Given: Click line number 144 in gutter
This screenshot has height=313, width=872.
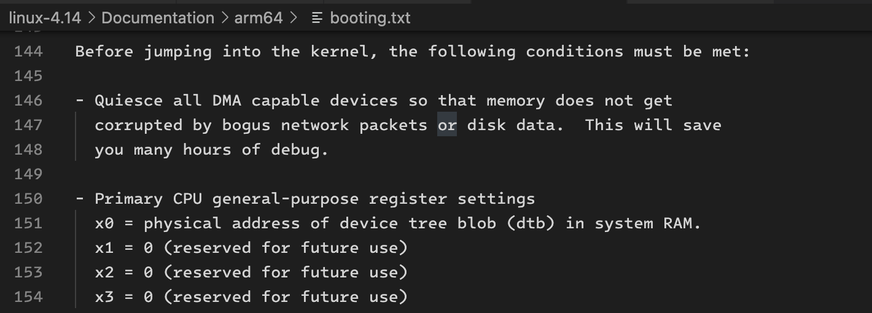Looking at the screenshot, I should [28, 52].
